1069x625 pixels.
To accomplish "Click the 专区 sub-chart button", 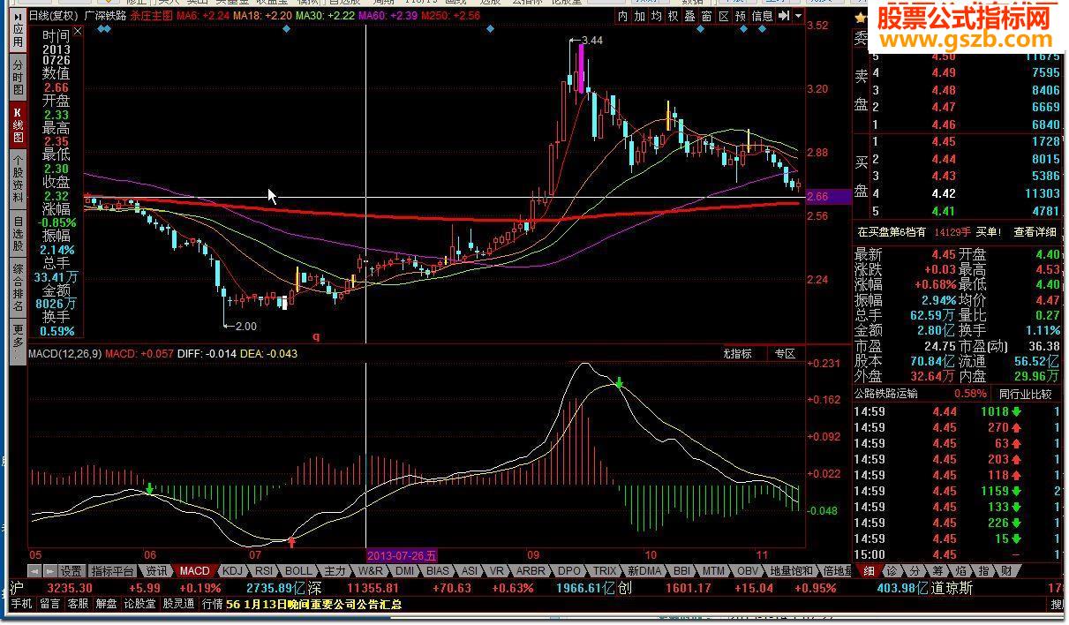I will tap(785, 354).
